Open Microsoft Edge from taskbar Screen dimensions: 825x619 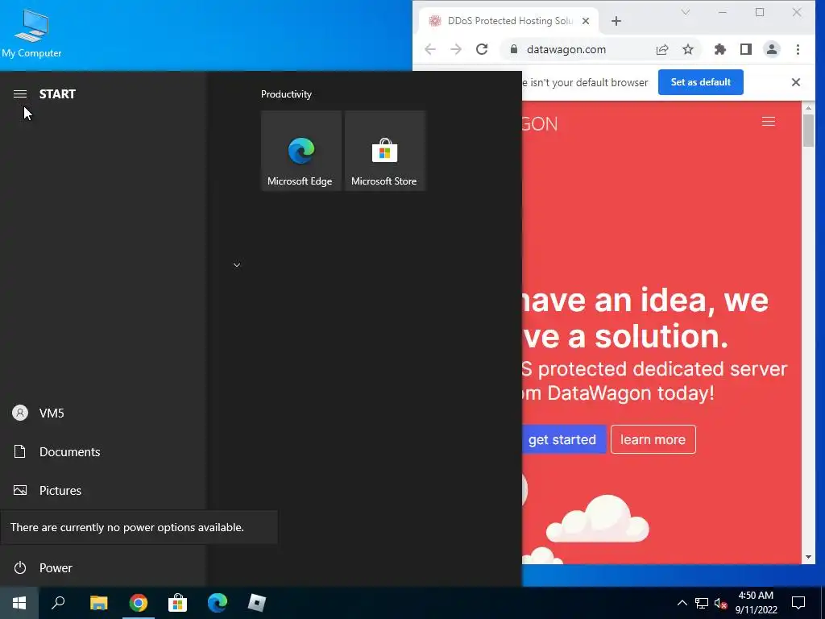coord(218,603)
